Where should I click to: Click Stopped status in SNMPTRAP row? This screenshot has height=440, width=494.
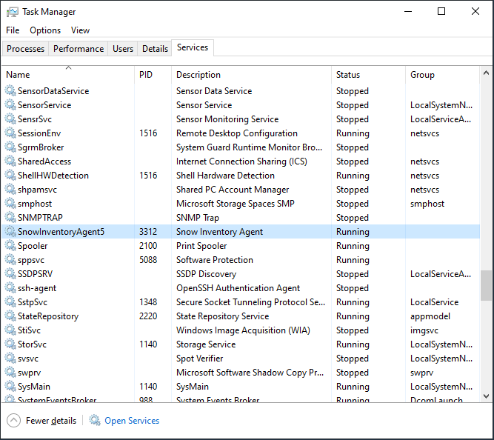353,218
